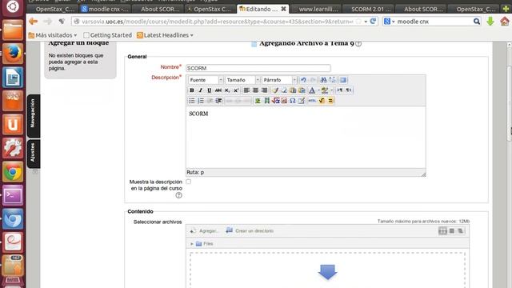
Task: Expand the Files folder tree arrow
Action: 192,244
